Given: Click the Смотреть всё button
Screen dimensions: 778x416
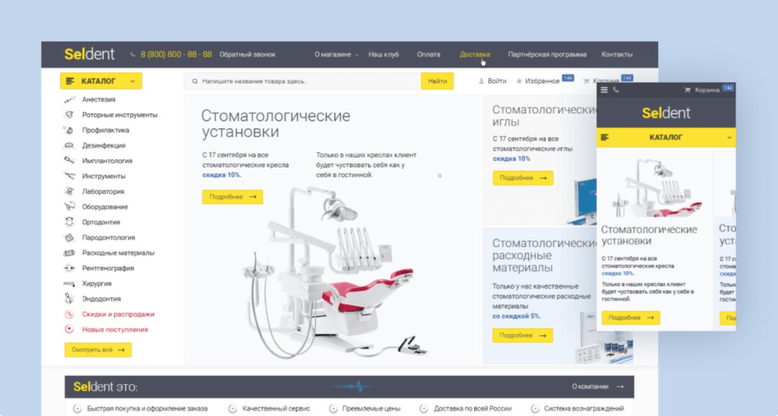Looking at the screenshot, I should click(98, 350).
